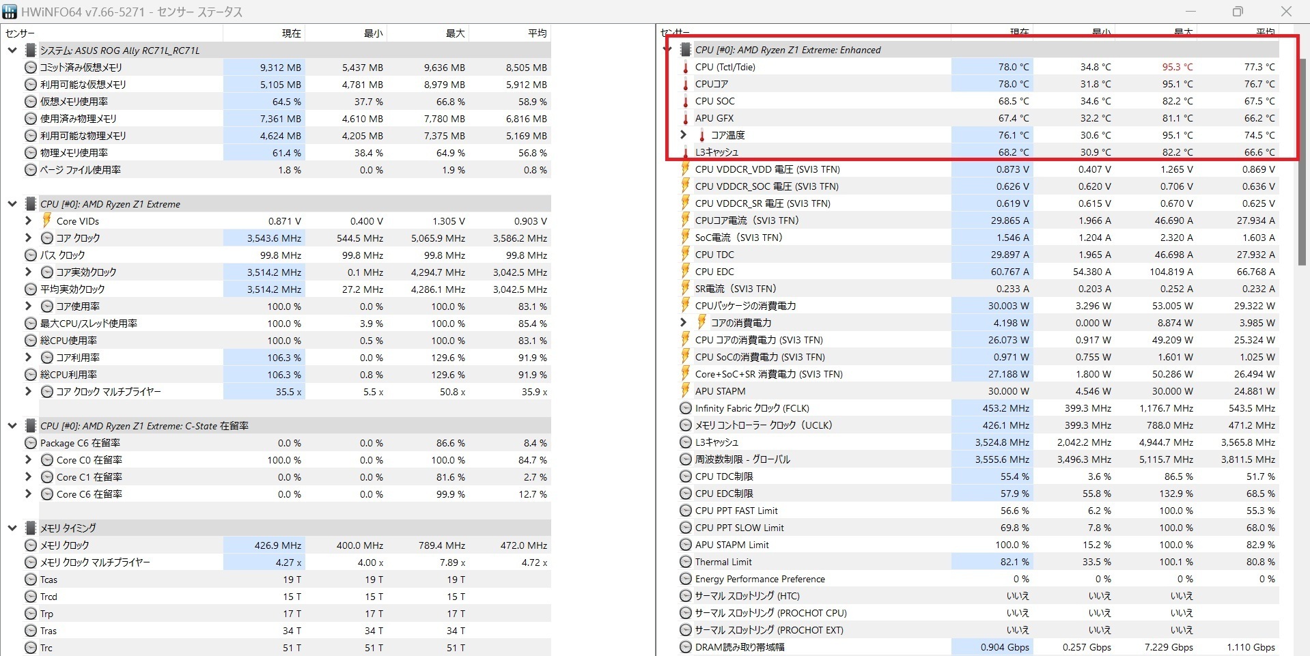The width and height of the screenshot is (1310, 656).
Task: Click the chip icon beside メモリ タイミング header
Action: pos(30,528)
